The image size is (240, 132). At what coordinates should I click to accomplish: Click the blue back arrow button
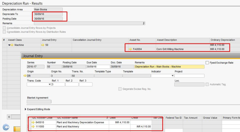coord(6,127)
